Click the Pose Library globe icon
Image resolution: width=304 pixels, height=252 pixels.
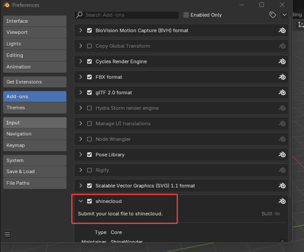point(282,154)
